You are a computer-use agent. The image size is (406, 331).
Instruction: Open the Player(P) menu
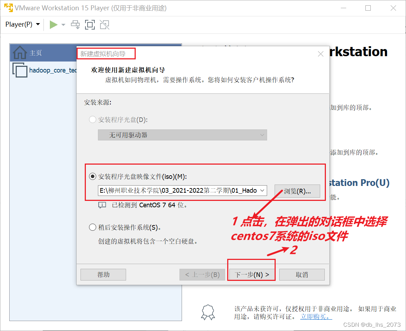[22, 25]
